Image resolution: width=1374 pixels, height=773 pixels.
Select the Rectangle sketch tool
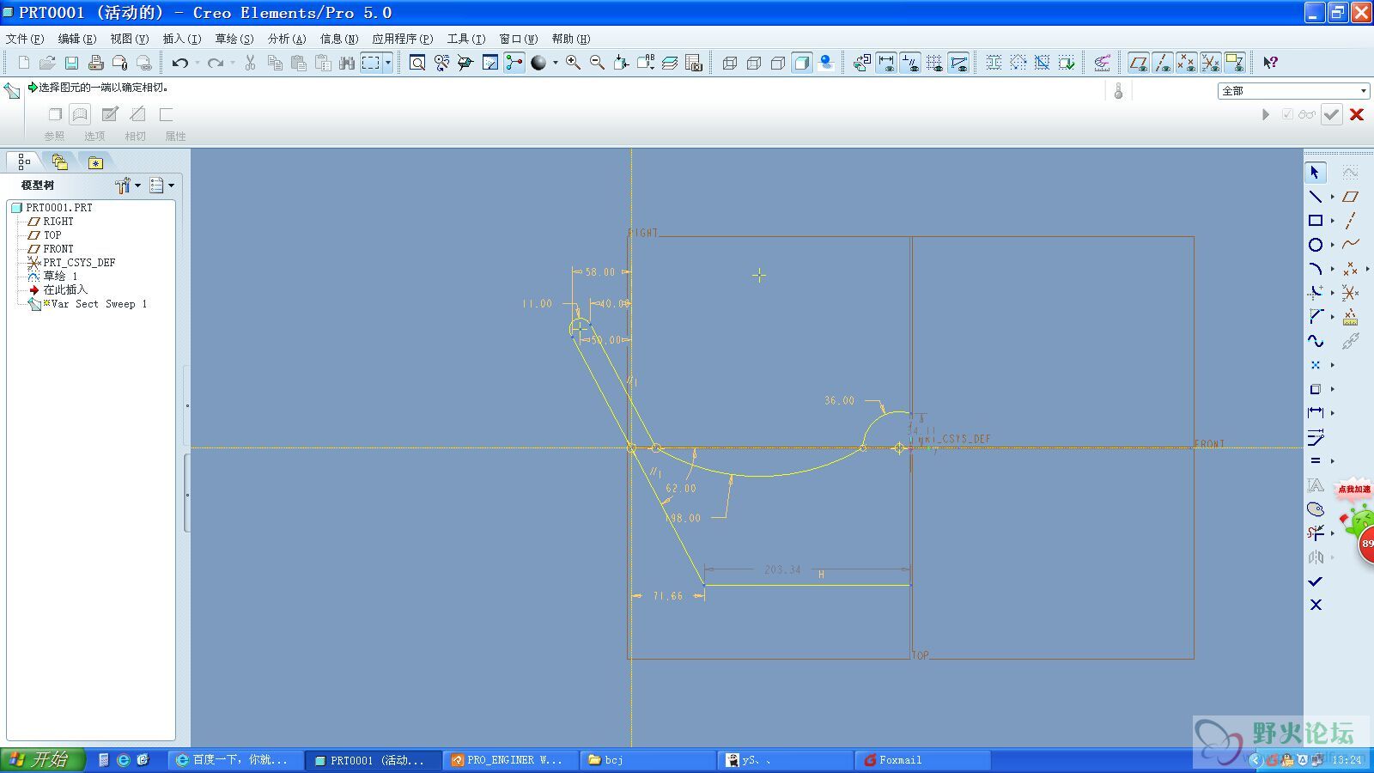coord(1315,221)
